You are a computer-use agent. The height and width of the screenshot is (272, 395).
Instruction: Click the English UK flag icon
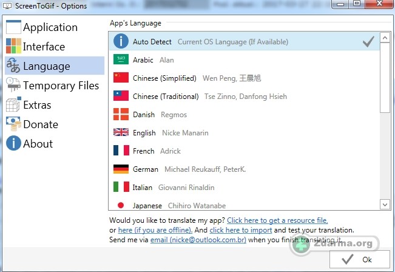coord(121,132)
